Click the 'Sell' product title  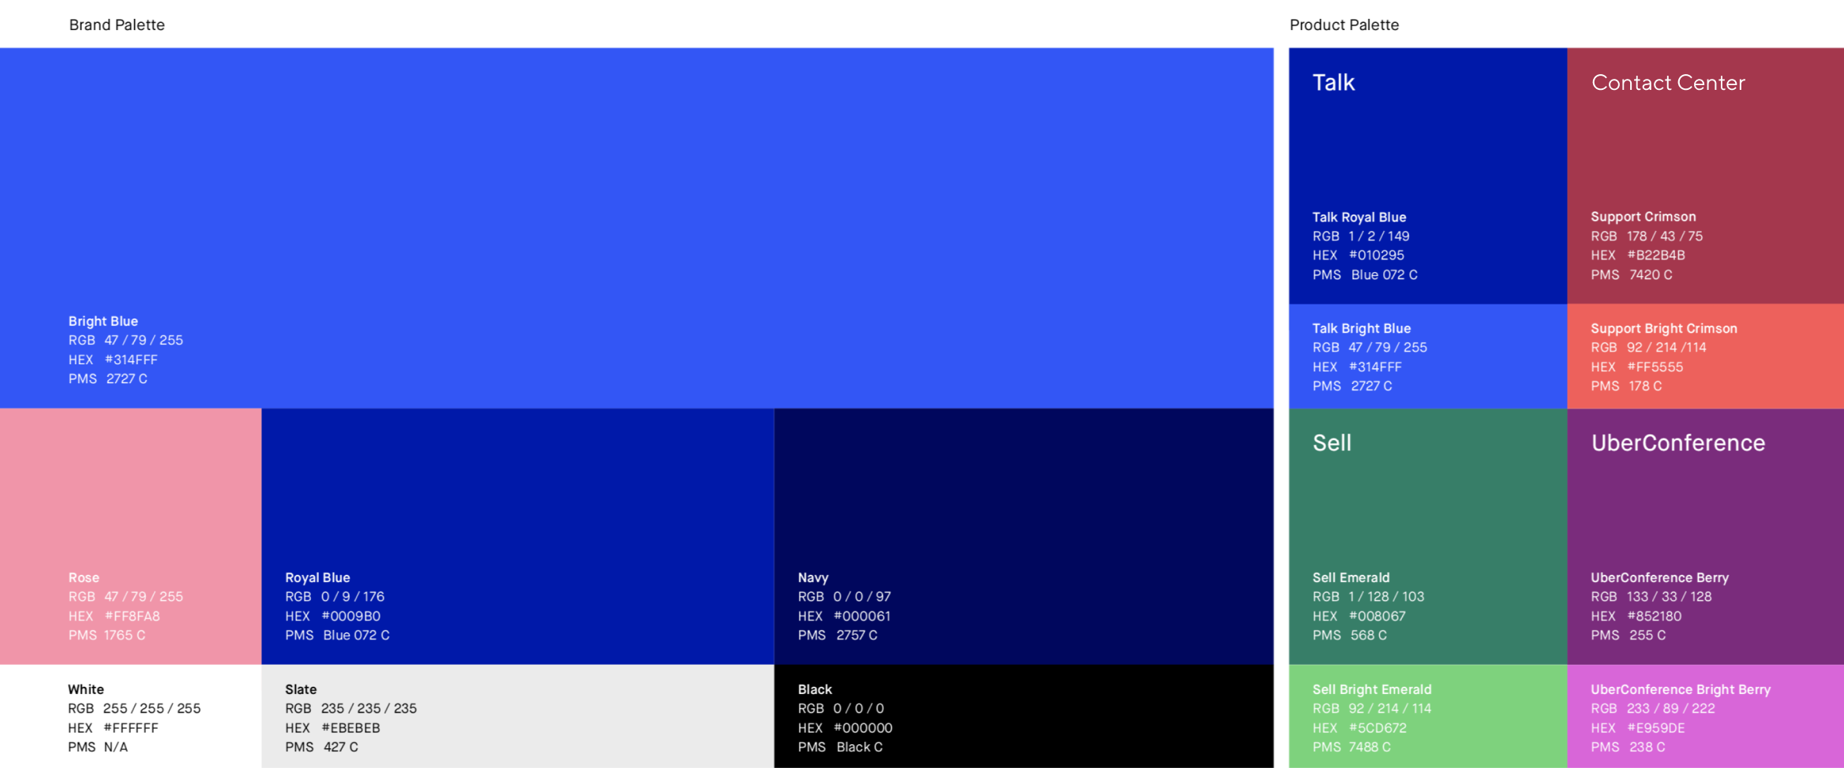1332,443
